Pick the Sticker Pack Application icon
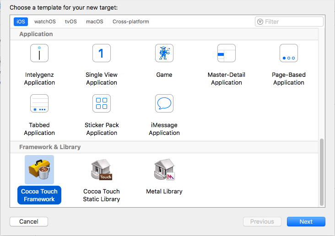This screenshot has width=335, height=236. pos(102,103)
